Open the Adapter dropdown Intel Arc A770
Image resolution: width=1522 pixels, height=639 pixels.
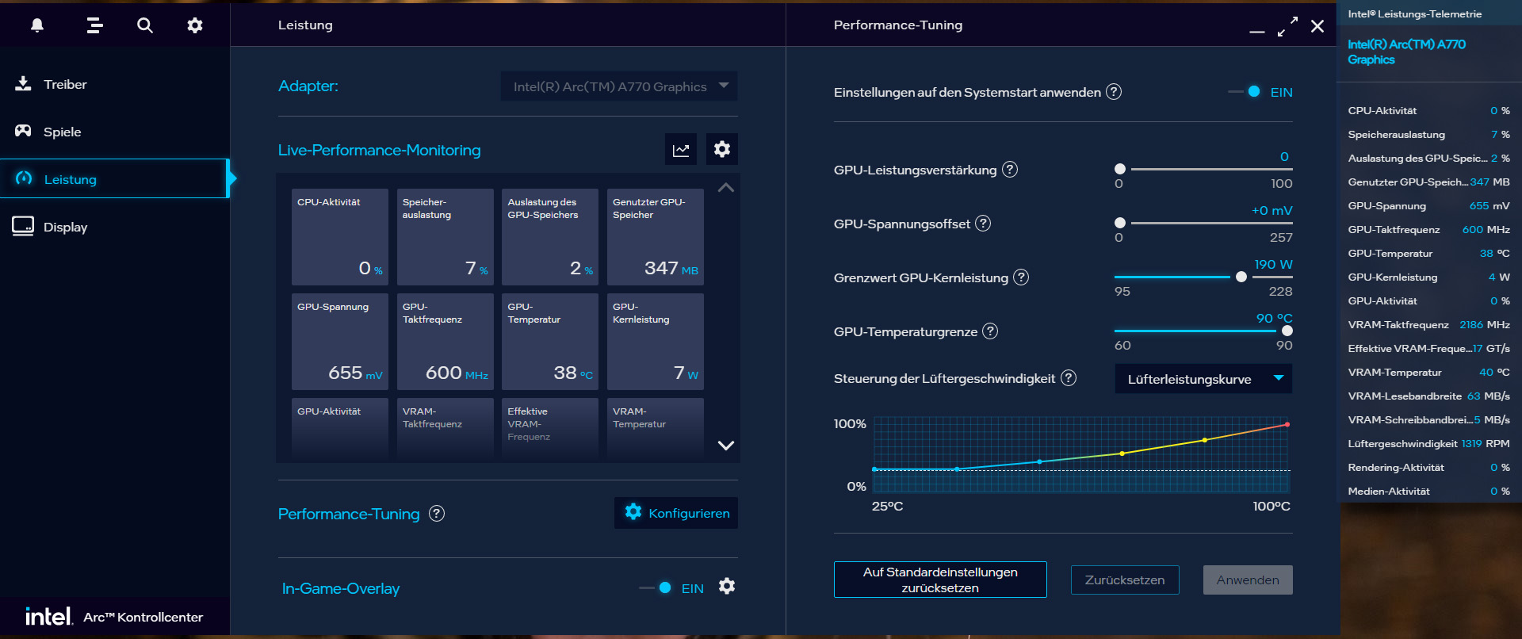click(x=619, y=86)
